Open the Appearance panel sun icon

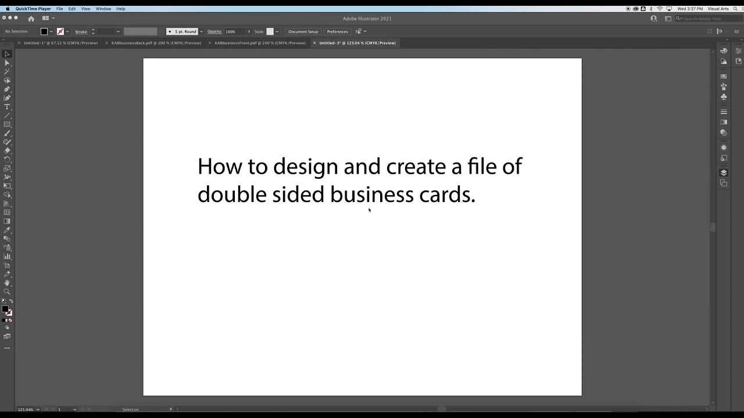click(724, 147)
